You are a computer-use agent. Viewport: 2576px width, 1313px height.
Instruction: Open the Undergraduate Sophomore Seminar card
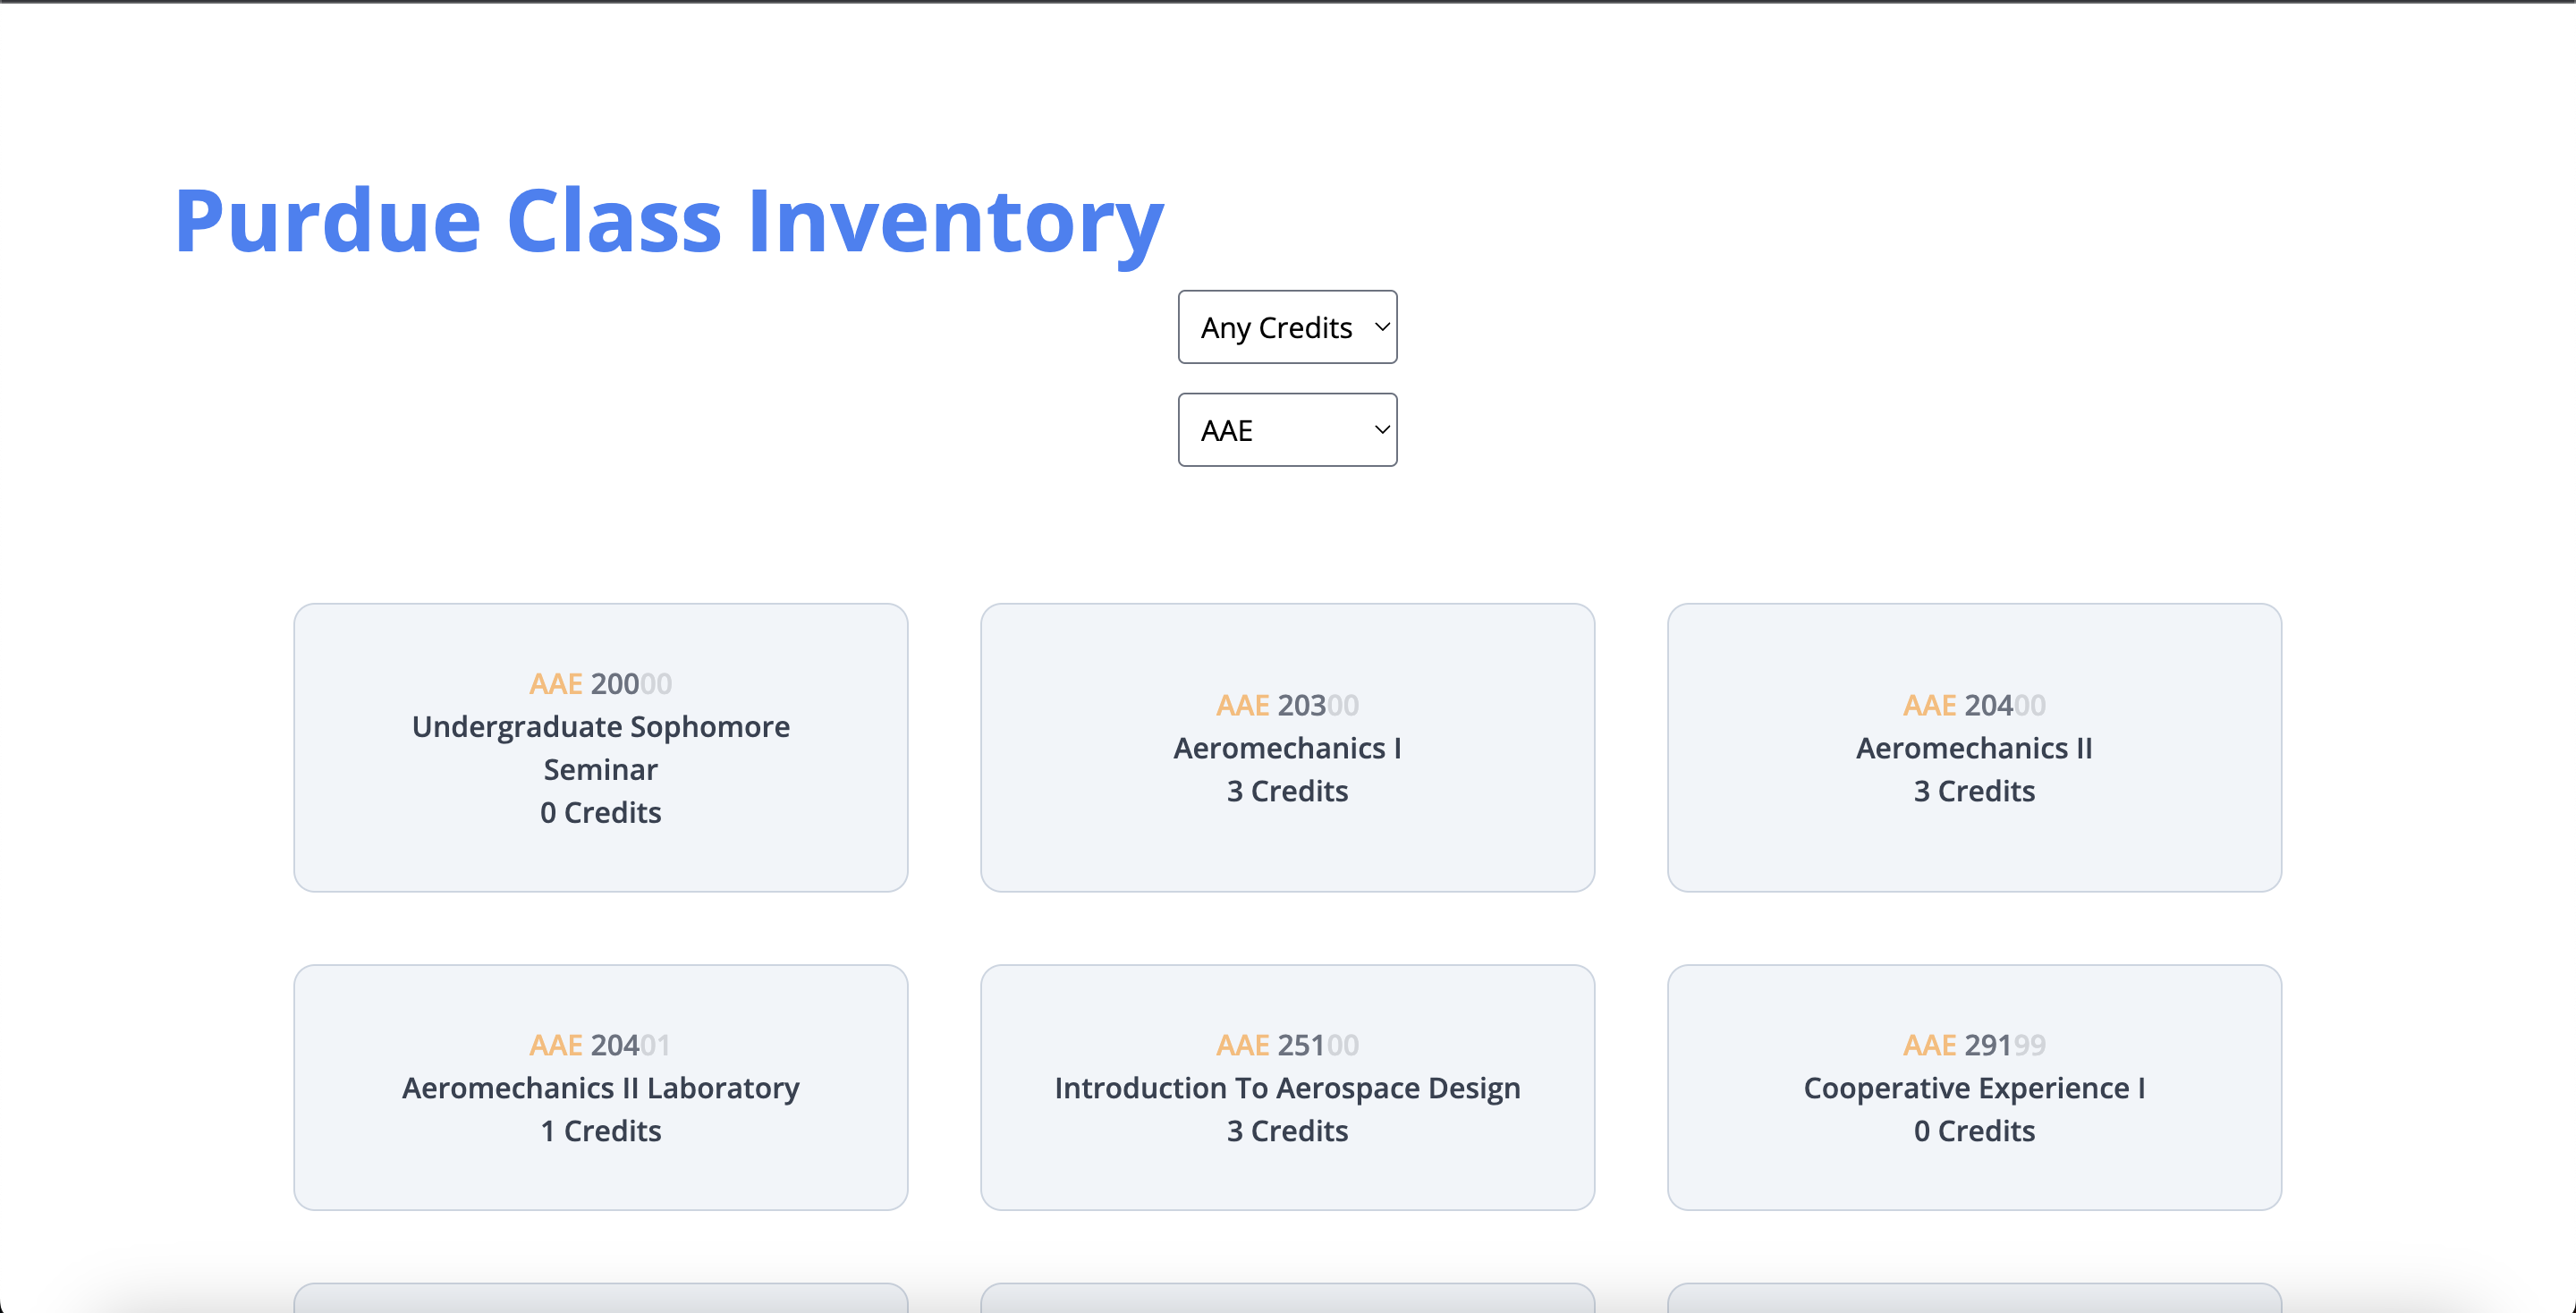point(600,748)
